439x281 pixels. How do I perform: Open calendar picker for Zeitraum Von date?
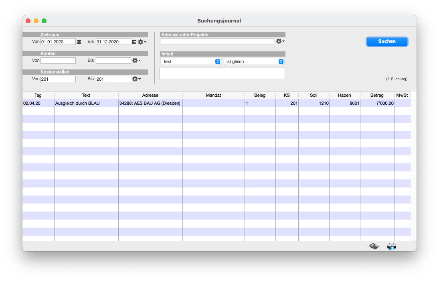[x=79, y=42]
